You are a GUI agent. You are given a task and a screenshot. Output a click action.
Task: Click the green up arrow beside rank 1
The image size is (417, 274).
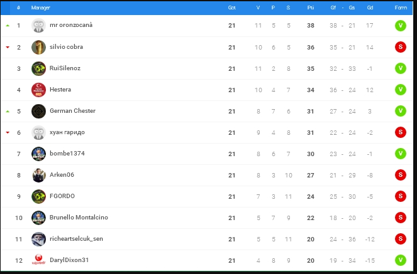pos(8,26)
